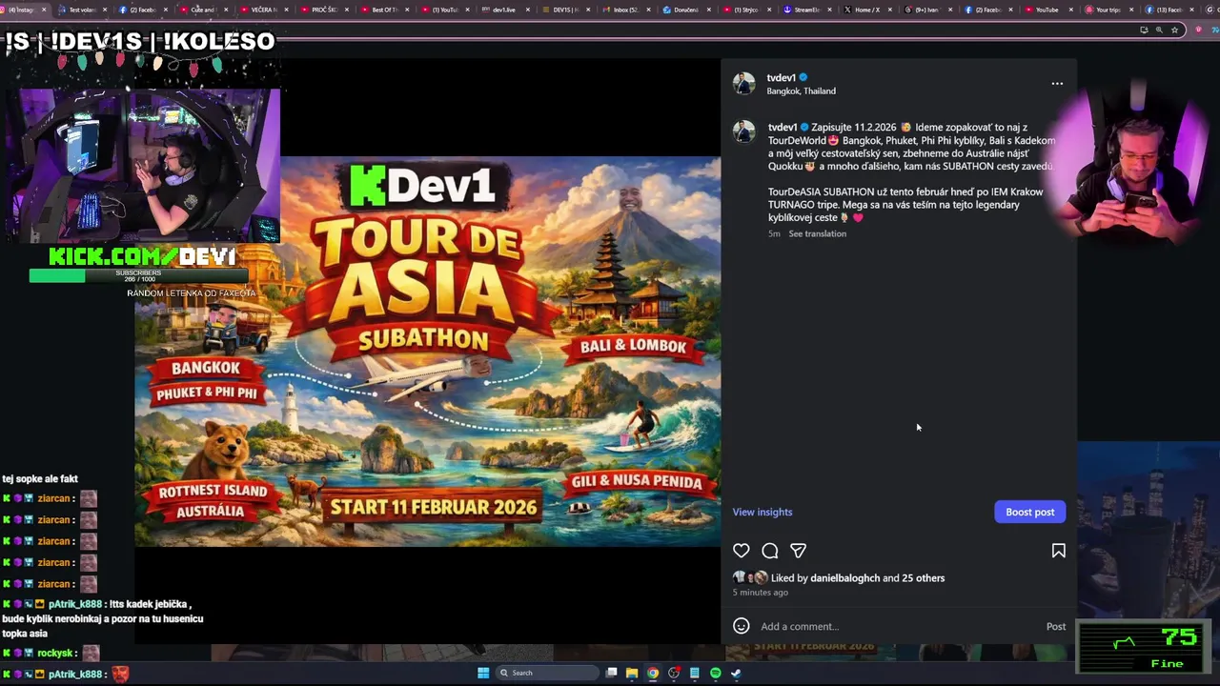Click the Boost post button

coord(1029,512)
